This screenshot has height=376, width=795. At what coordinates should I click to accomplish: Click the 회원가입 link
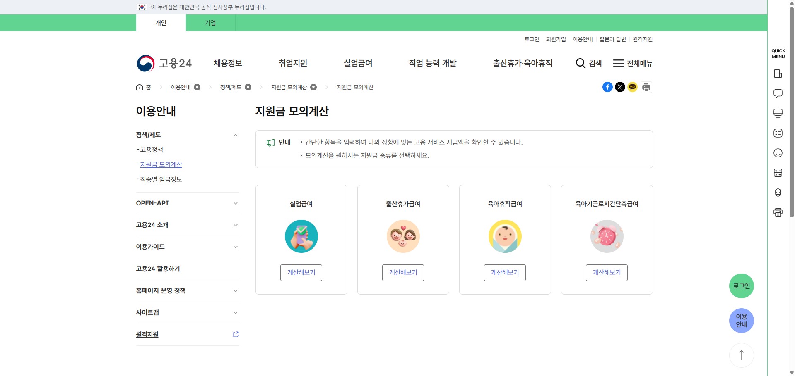pos(556,39)
